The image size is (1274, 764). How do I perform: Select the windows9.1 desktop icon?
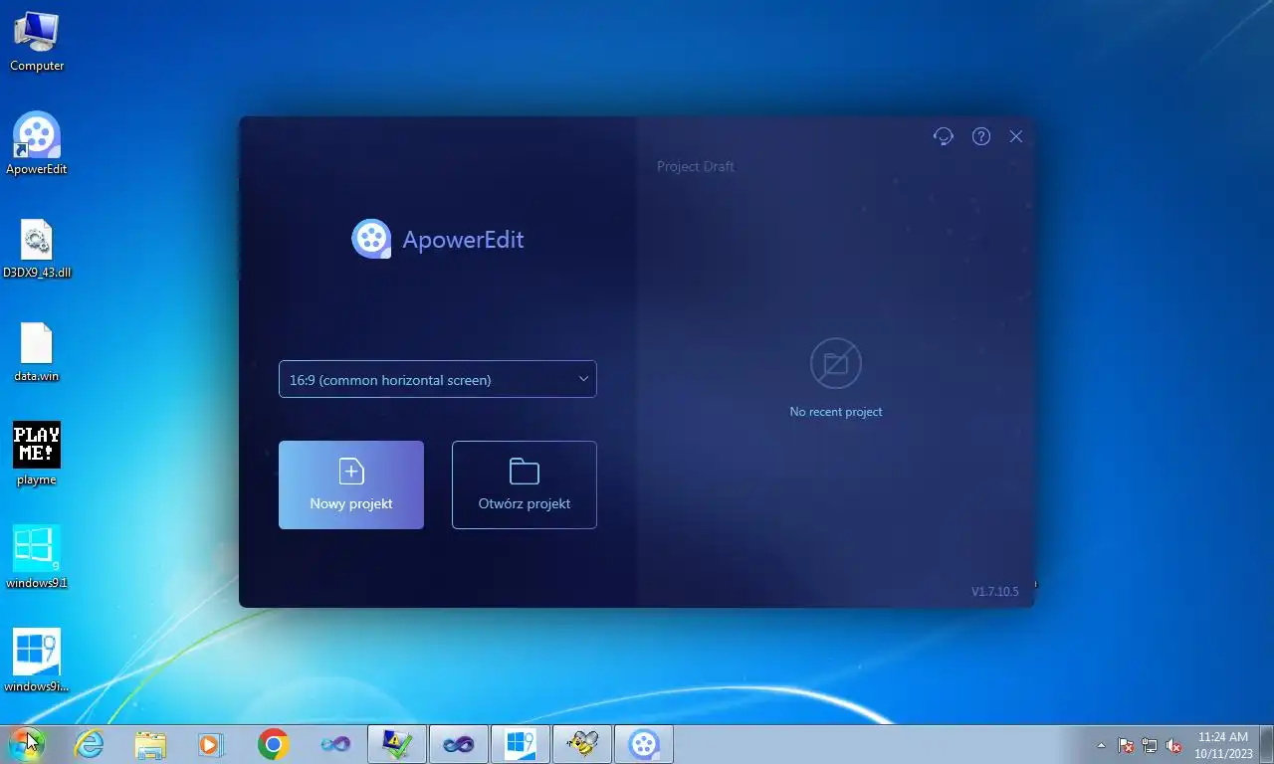37,558
